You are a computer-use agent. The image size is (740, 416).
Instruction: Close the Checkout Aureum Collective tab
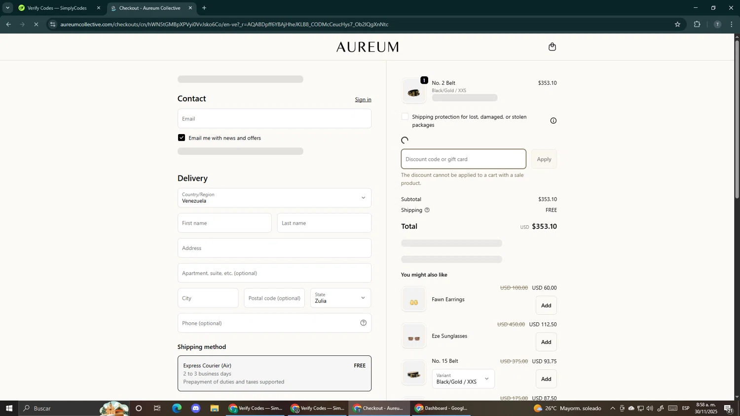[x=190, y=8]
